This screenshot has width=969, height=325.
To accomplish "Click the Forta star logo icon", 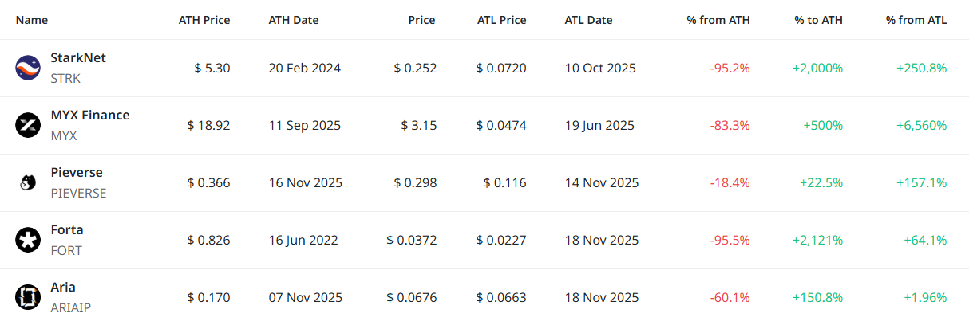I will point(28,240).
